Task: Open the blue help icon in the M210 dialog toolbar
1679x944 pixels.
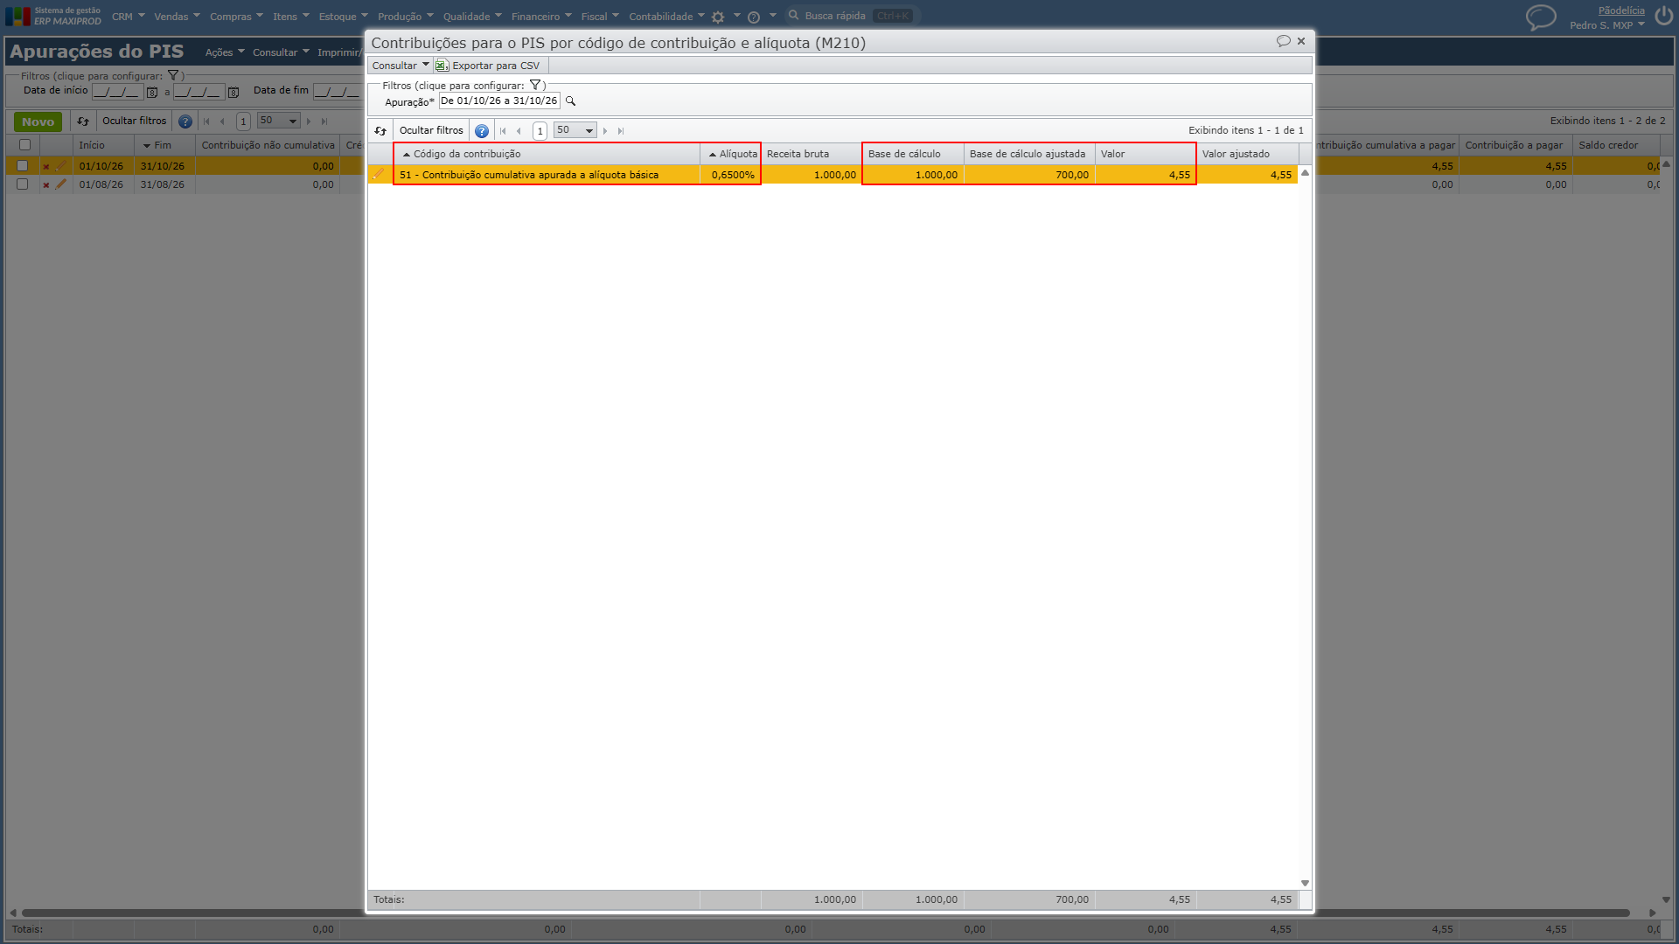Action: click(x=482, y=130)
